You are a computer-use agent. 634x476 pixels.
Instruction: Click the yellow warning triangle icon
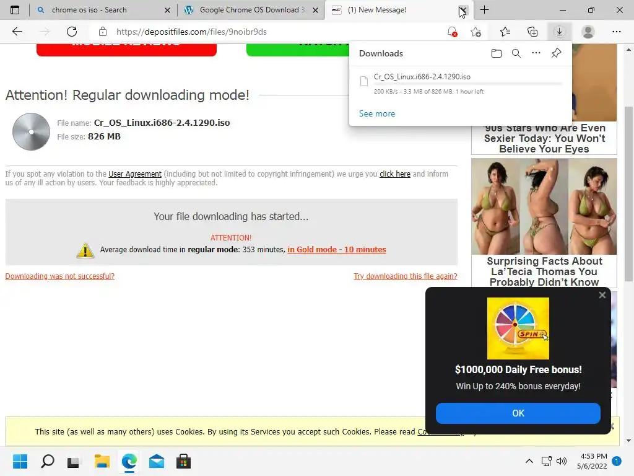tap(85, 250)
